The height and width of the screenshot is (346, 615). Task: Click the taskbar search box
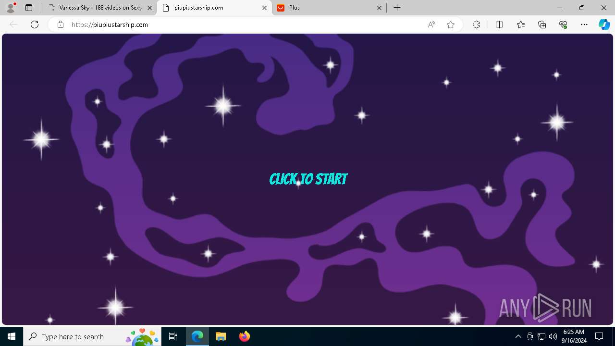coord(91,336)
